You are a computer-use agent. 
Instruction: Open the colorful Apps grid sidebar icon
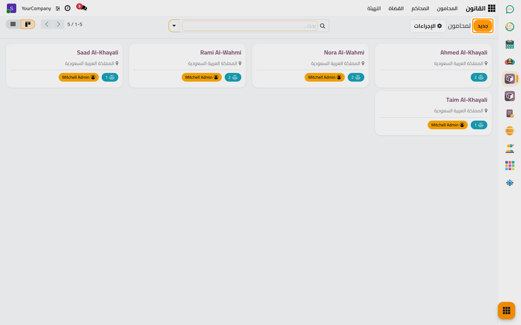[510, 165]
